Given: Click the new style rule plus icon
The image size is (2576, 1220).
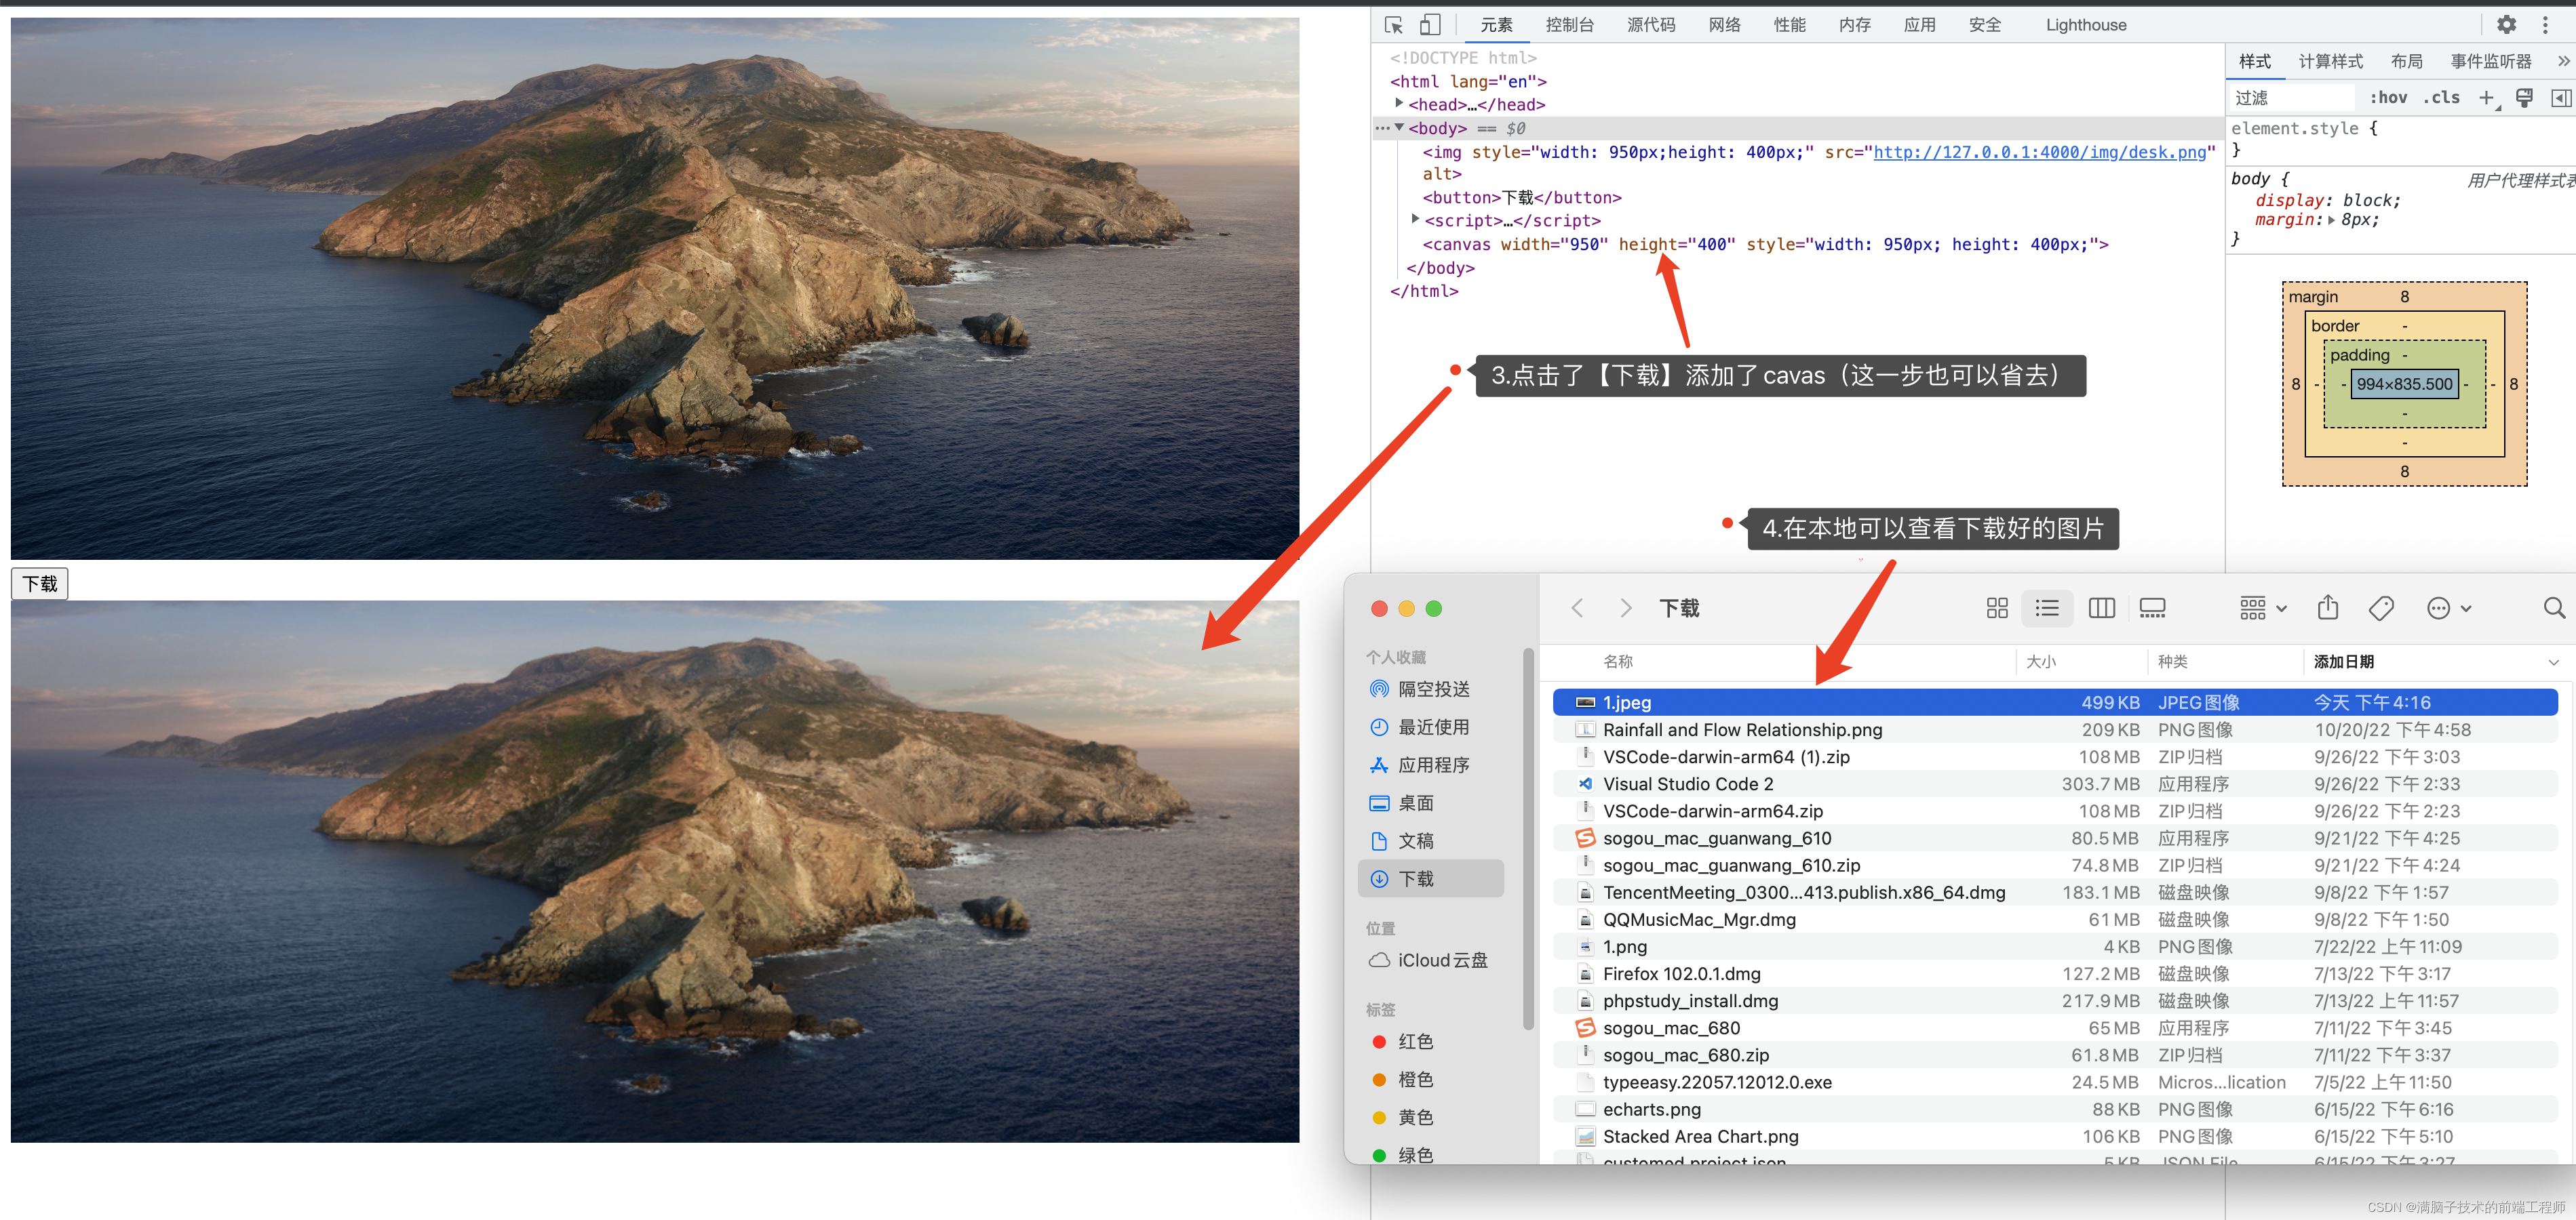Looking at the screenshot, I should point(2486,98).
